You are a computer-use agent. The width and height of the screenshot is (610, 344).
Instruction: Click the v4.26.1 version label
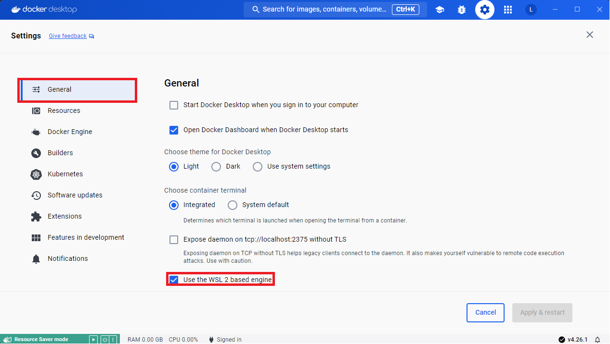click(578, 340)
